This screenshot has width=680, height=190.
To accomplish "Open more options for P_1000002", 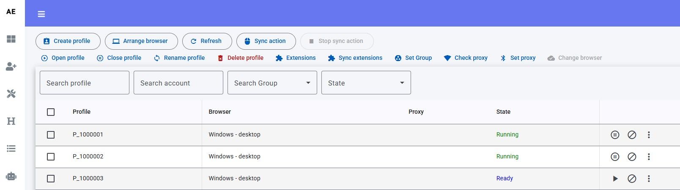I will point(649,157).
